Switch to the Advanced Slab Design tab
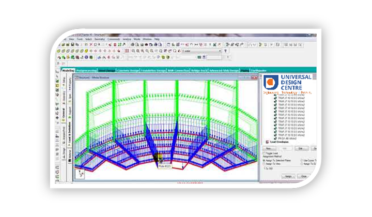This screenshot has height=217, width=372. tap(224, 70)
